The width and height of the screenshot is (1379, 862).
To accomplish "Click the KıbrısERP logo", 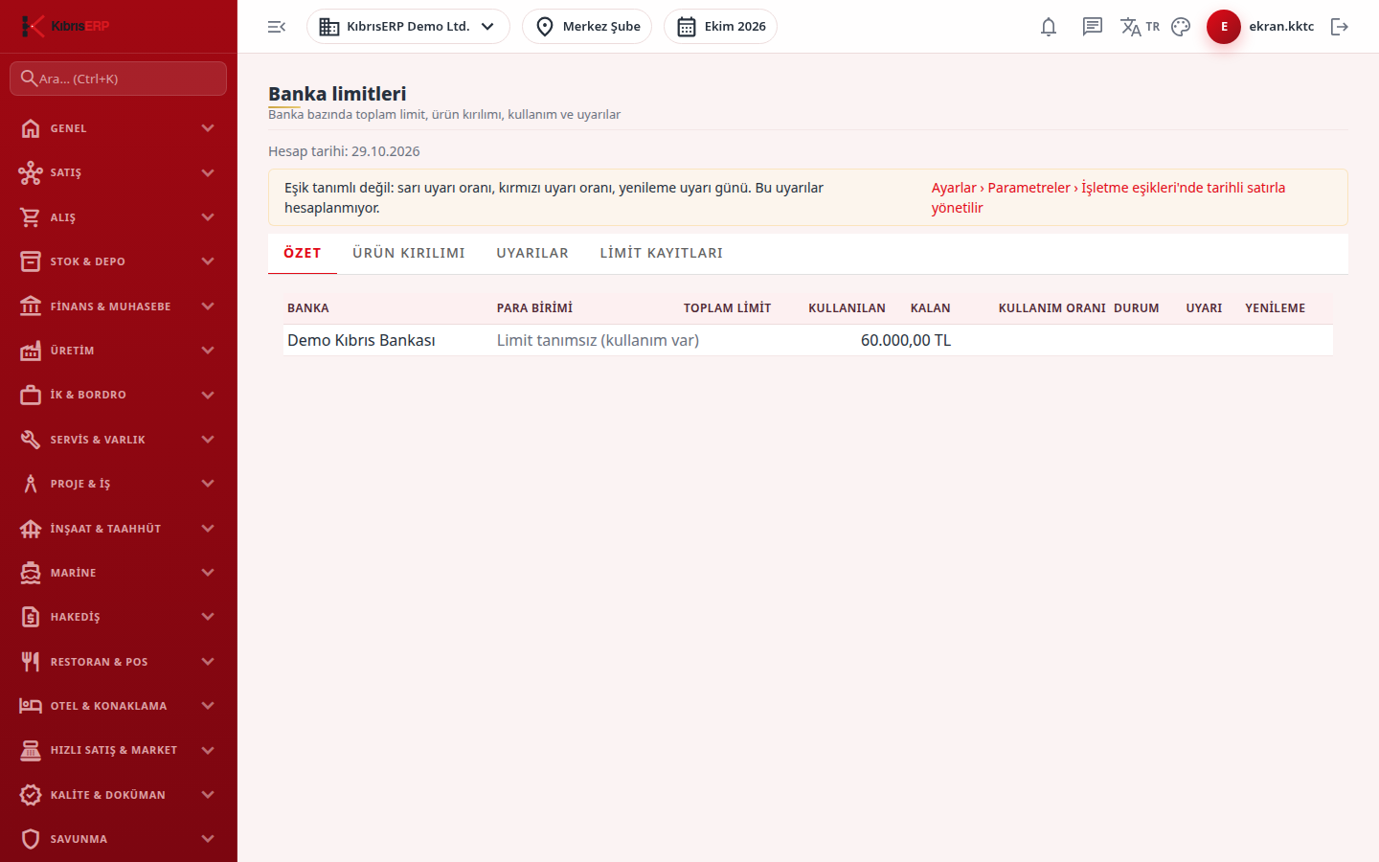I will pos(65,26).
